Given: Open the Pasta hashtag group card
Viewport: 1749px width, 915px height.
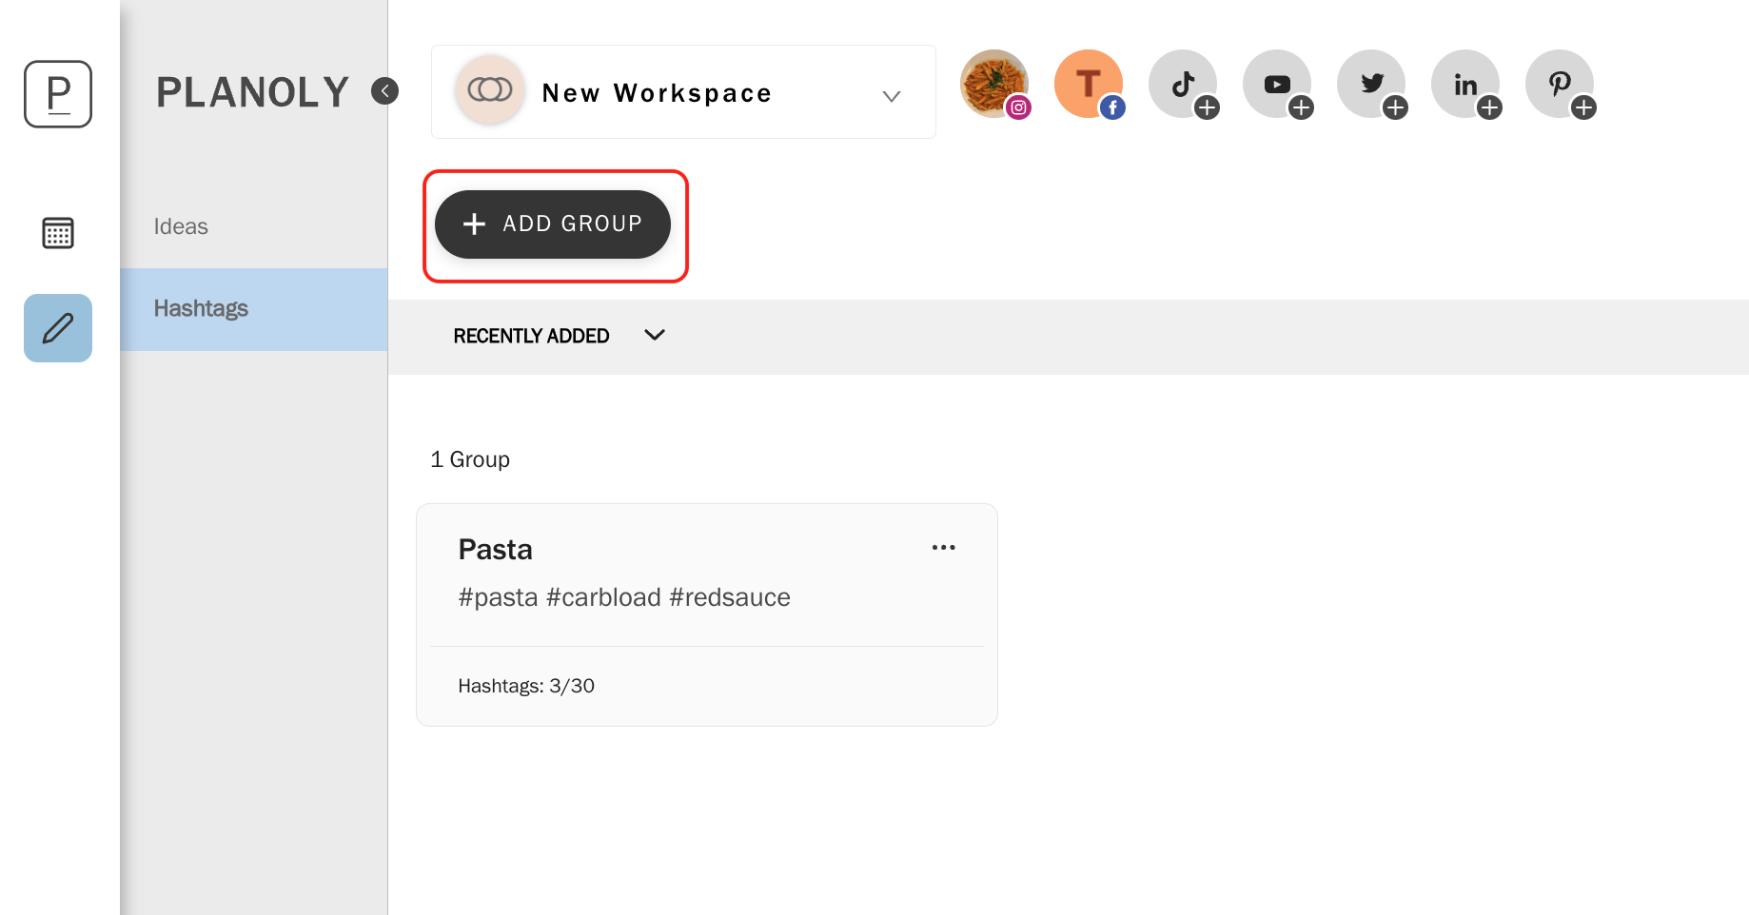Looking at the screenshot, I should pyautogui.click(x=707, y=615).
